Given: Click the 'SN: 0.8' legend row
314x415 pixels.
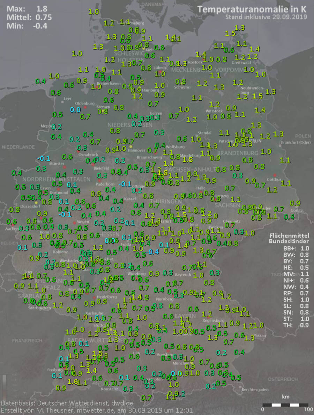Looking at the screenshot, I should tap(296, 312).
